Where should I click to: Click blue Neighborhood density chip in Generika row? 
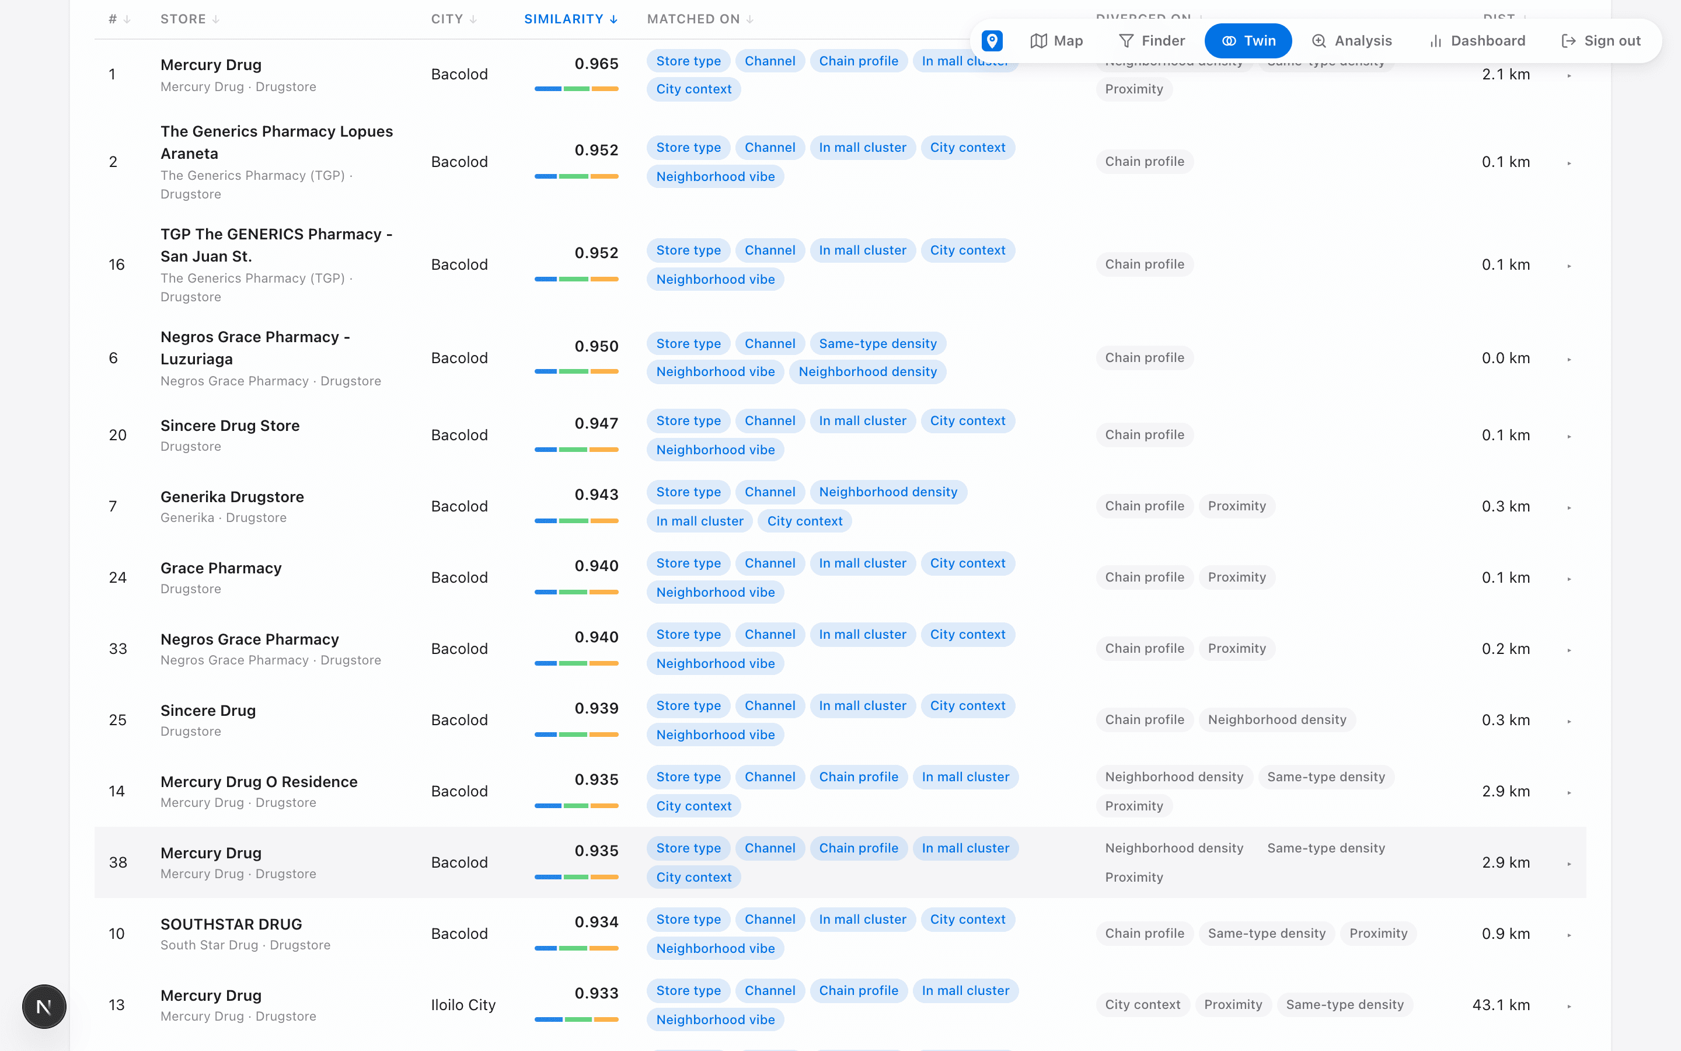point(888,492)
